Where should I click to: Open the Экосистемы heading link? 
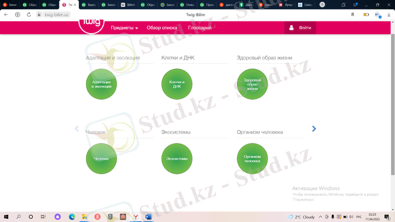[x=176, y=132]
